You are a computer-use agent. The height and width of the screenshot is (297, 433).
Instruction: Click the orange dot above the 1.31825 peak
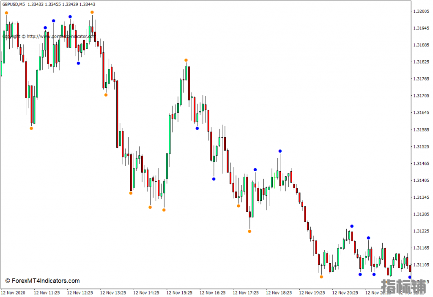click(186, 60)
